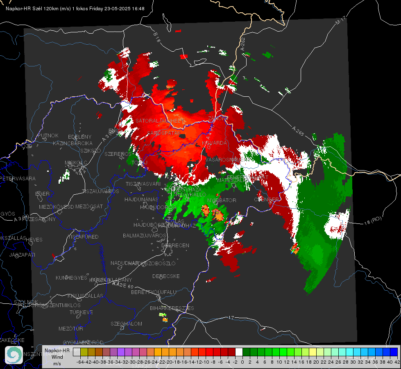The height and width of the screenshot is (369, 401).
Task: Click the 'Napkor-HR Wind m/s' legend label
Action: tap(57, 357)
